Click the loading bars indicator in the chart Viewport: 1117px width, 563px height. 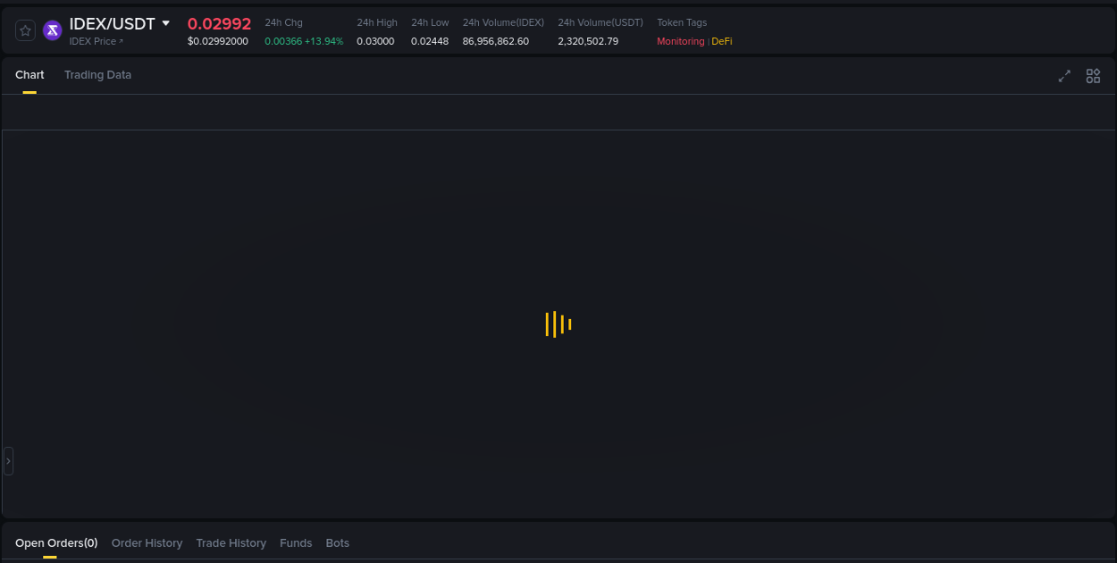558,324
